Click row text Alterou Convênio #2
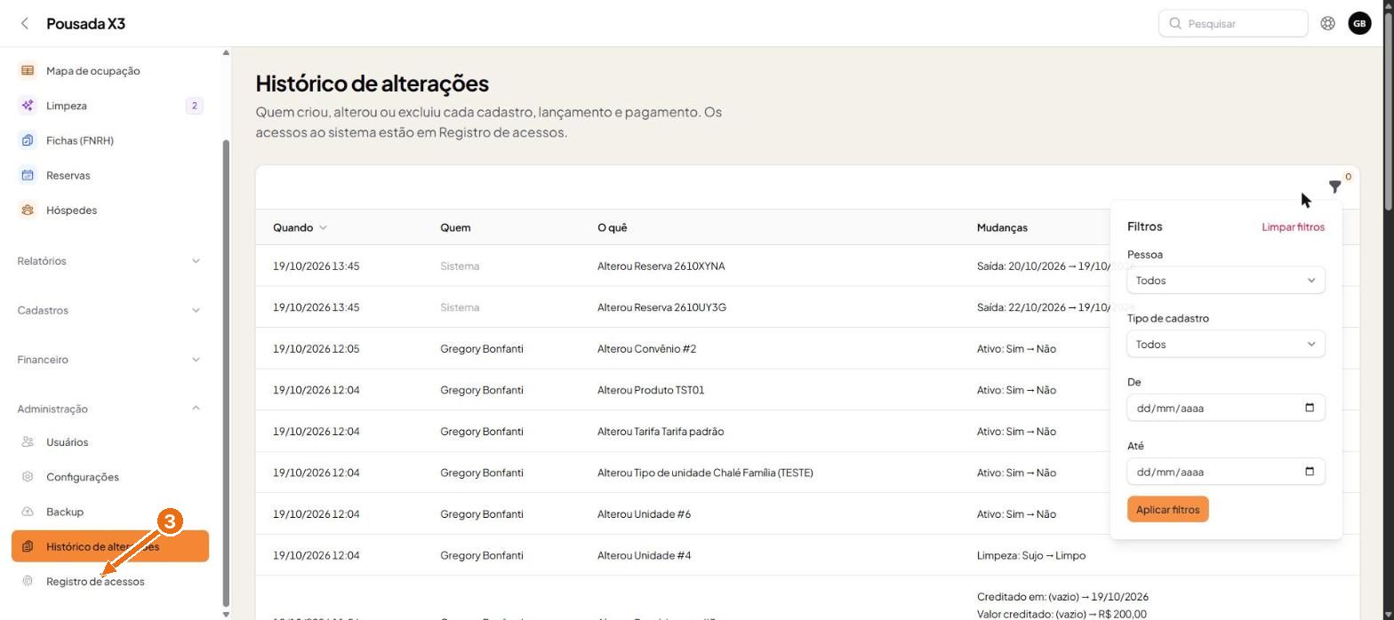Viewport: 1394px width, 620px height. [646, 349]
